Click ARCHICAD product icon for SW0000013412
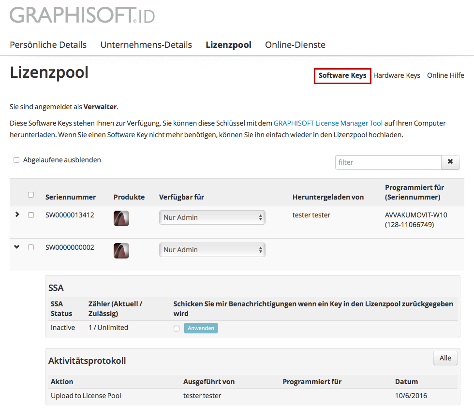474x416 pixels. (121, 218)
